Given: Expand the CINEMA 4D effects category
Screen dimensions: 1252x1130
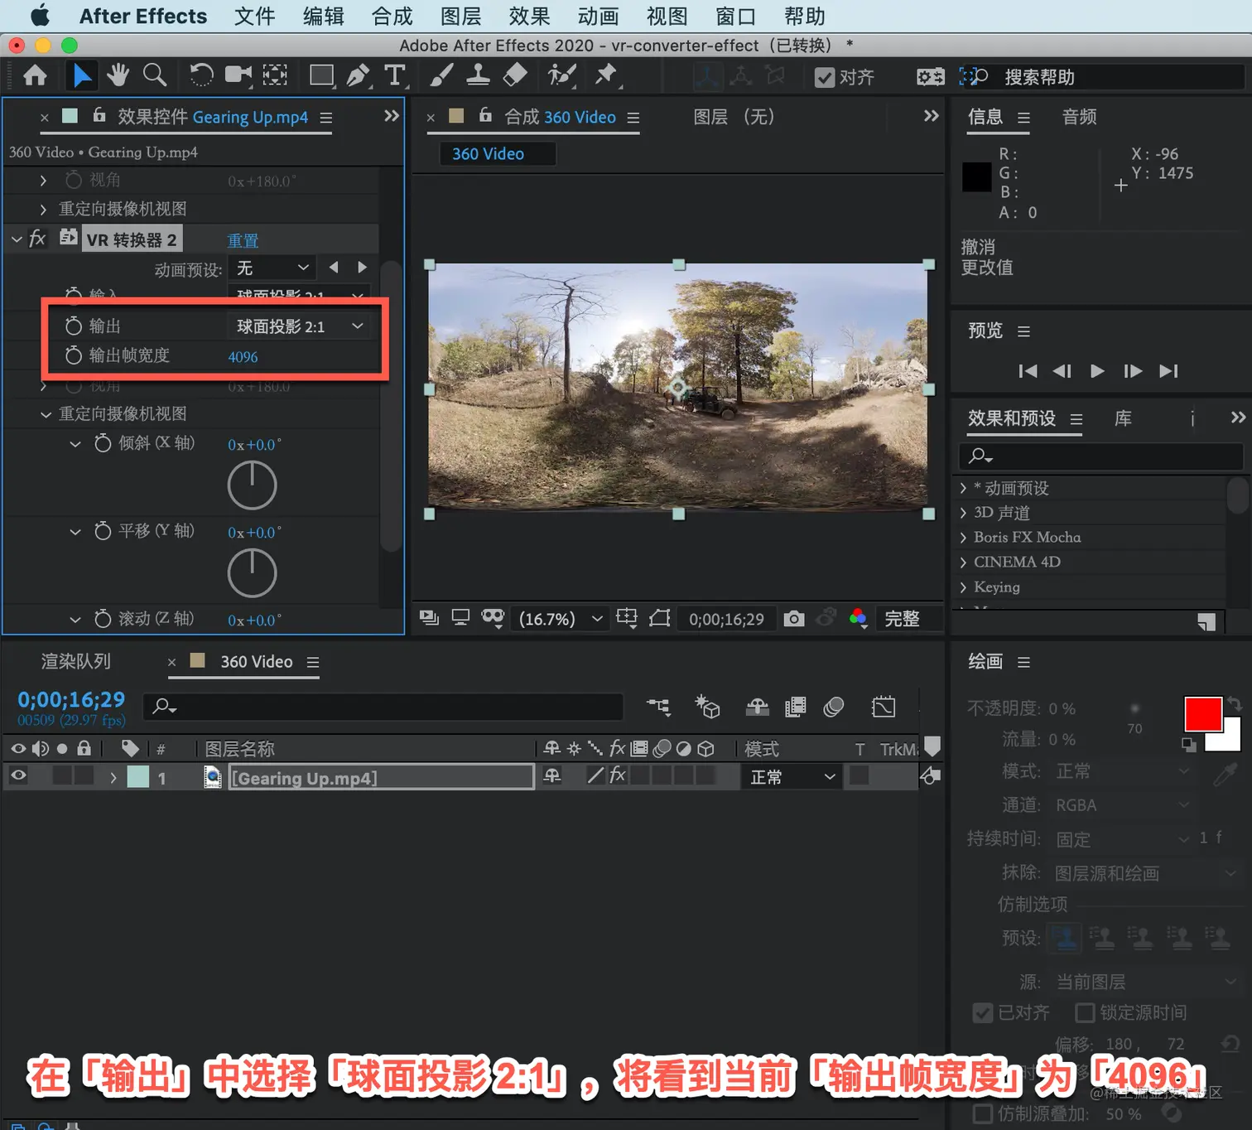Looking at the screenshot, I should click(963, 563).
